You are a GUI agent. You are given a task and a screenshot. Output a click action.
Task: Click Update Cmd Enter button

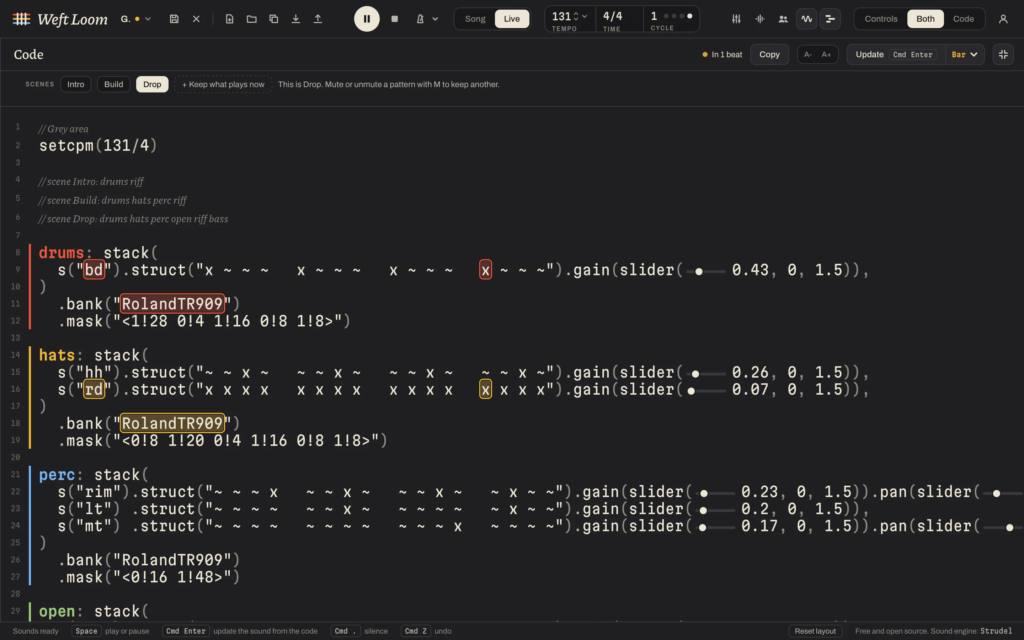[x=896, y=54]
